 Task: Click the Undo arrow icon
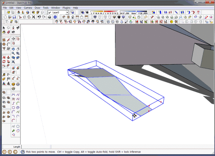point(39,17)
